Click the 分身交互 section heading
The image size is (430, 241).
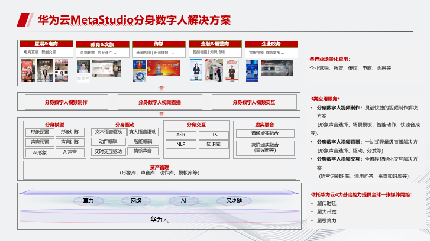click(196, 125)
